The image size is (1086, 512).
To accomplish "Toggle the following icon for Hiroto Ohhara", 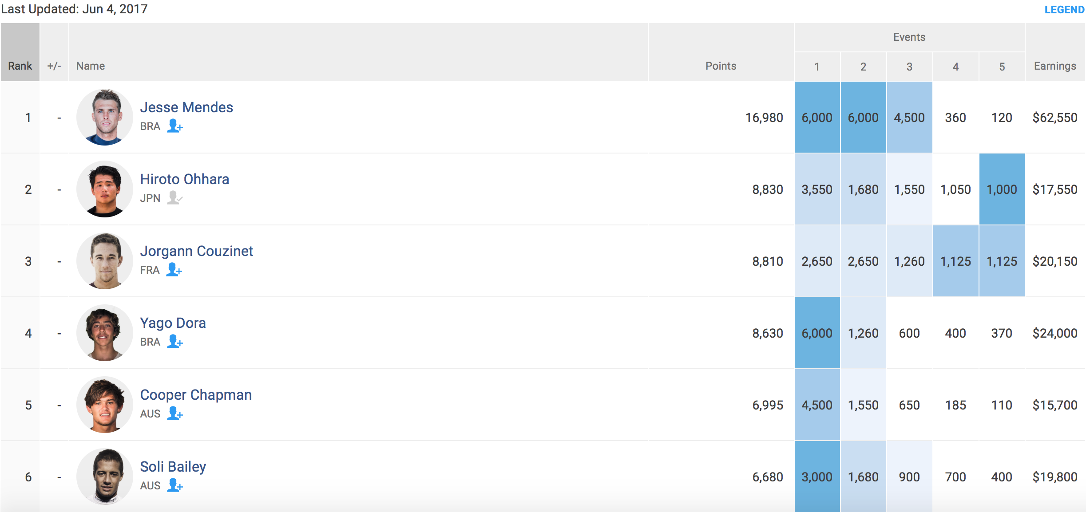I will click(x=174, y=198).
